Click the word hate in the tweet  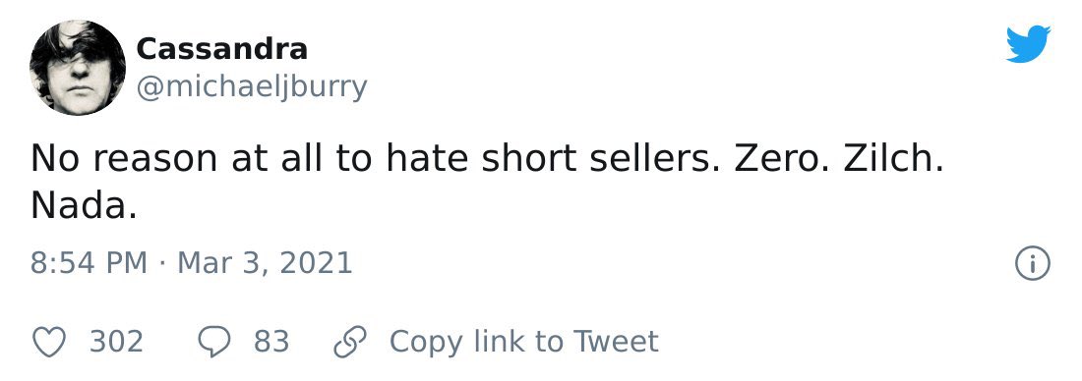tap(427, 159)
